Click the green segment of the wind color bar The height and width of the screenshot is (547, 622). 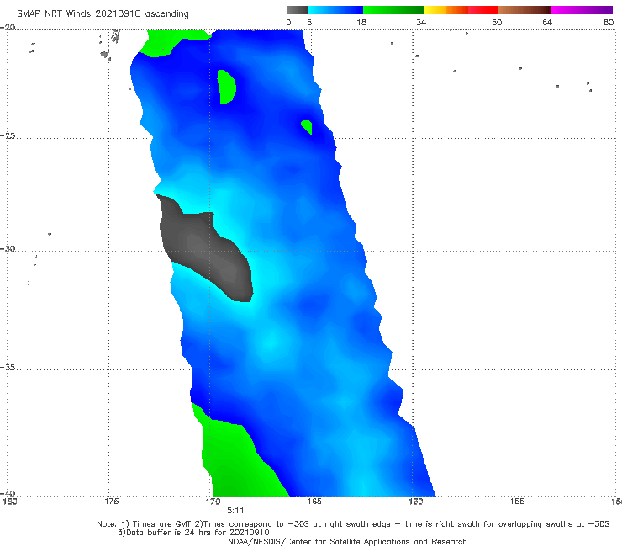click(393, 10)
